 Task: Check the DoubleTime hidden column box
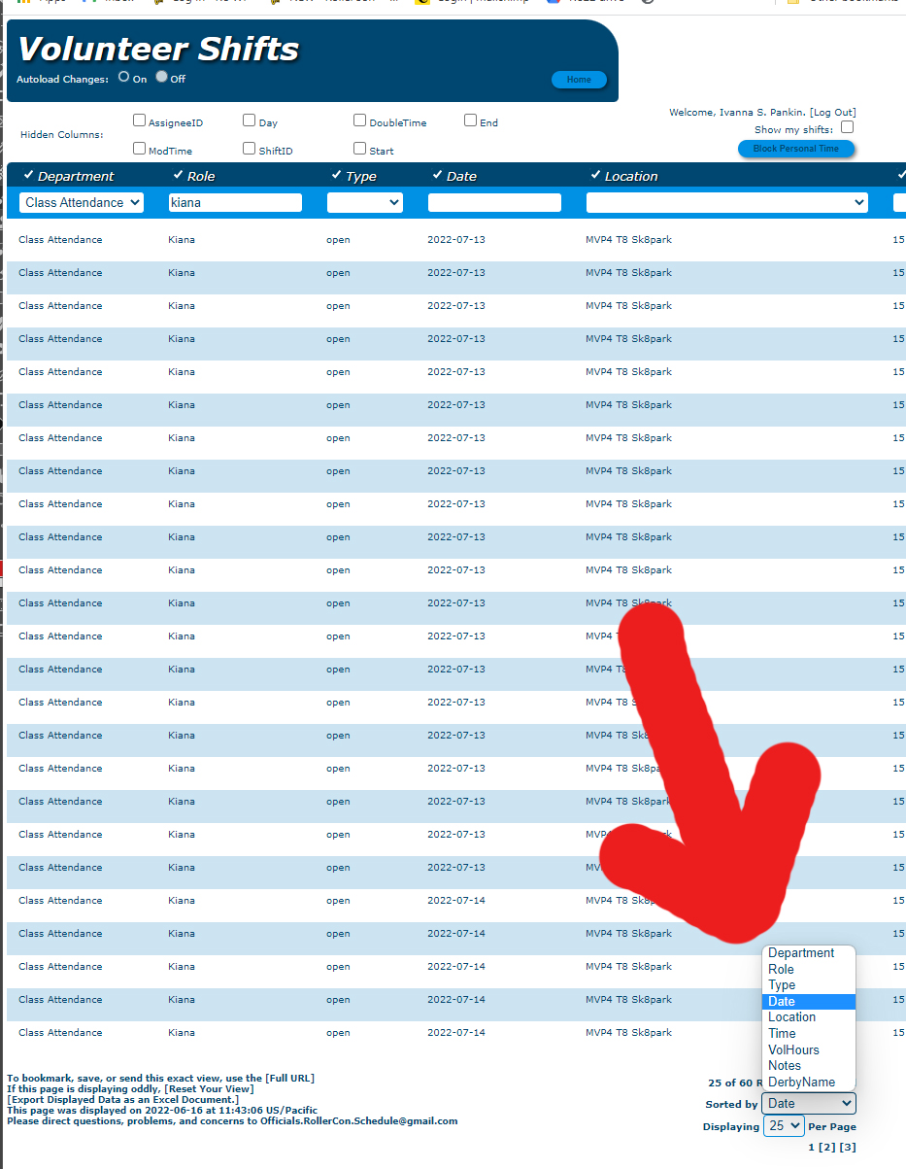click(359, 120)
